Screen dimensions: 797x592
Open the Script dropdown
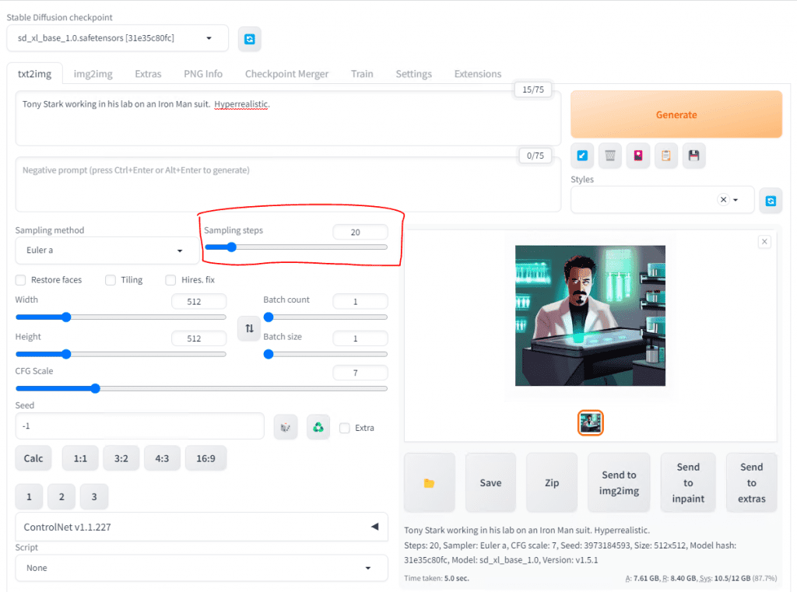point(202,568)
